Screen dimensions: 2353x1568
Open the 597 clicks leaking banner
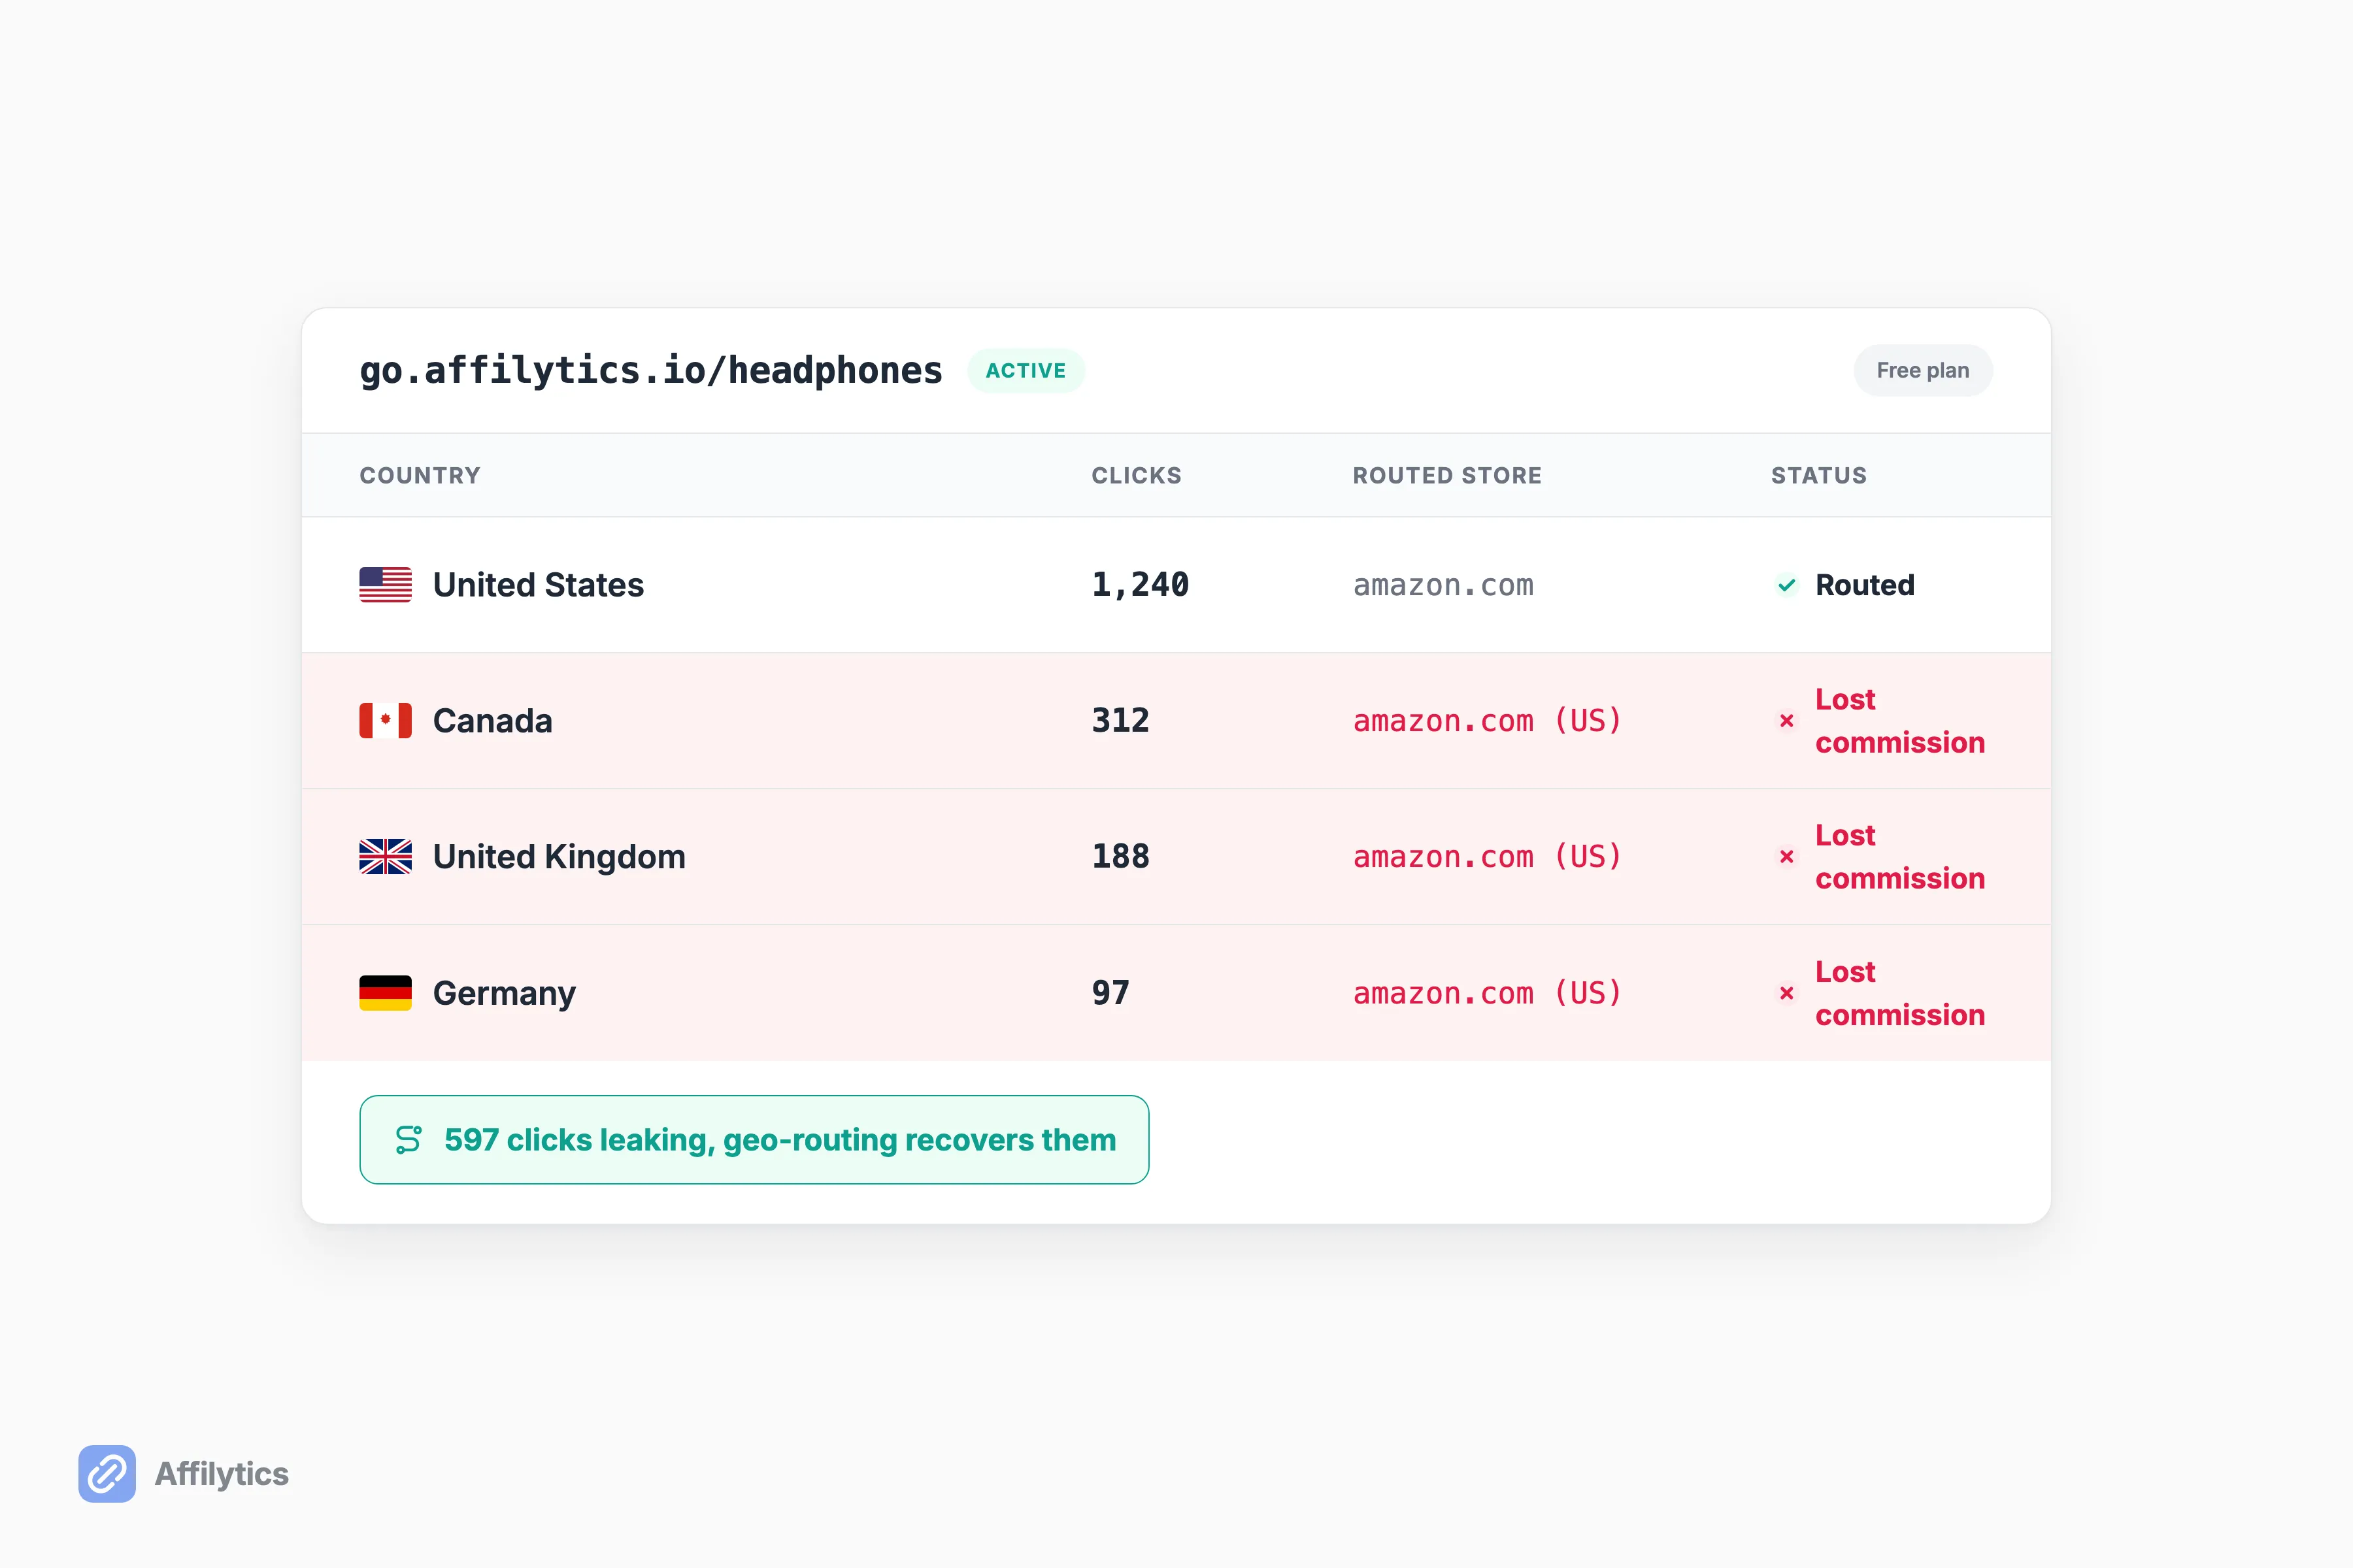[754, 1140]
